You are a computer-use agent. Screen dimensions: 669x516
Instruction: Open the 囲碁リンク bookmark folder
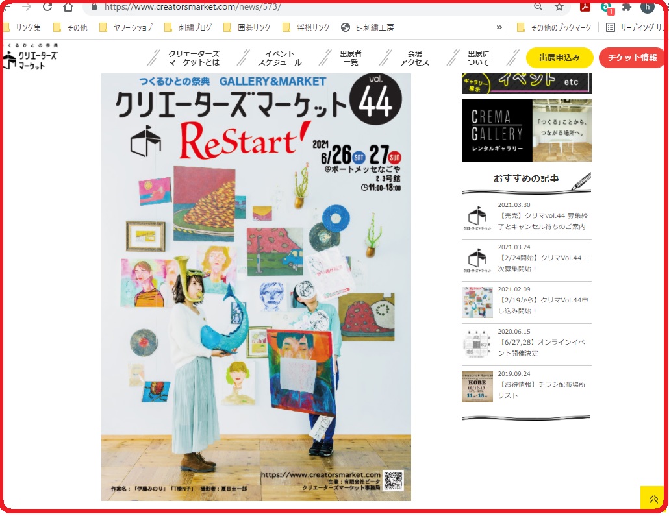point(247,28)
